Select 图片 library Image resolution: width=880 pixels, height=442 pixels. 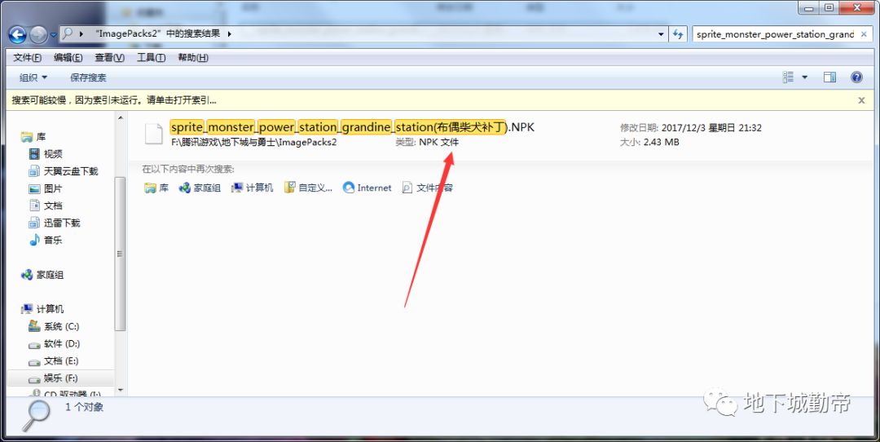46,188
